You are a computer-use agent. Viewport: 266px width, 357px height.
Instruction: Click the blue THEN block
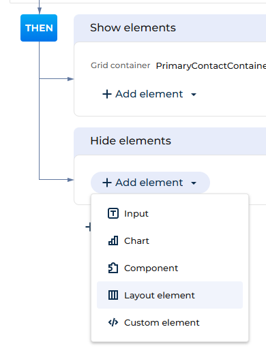pyautogui.click(x=39, y=28)
